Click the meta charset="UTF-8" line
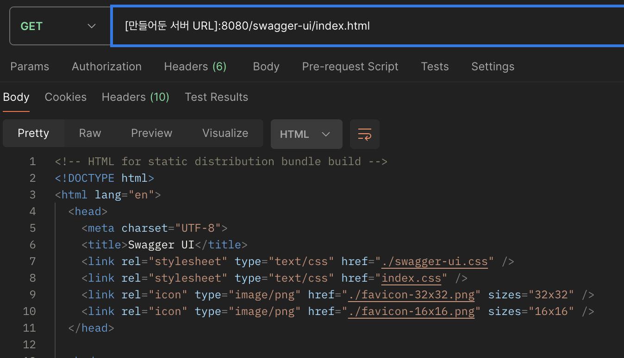The image size is (624, 358). pyautogui.click(x=155, y=228)
